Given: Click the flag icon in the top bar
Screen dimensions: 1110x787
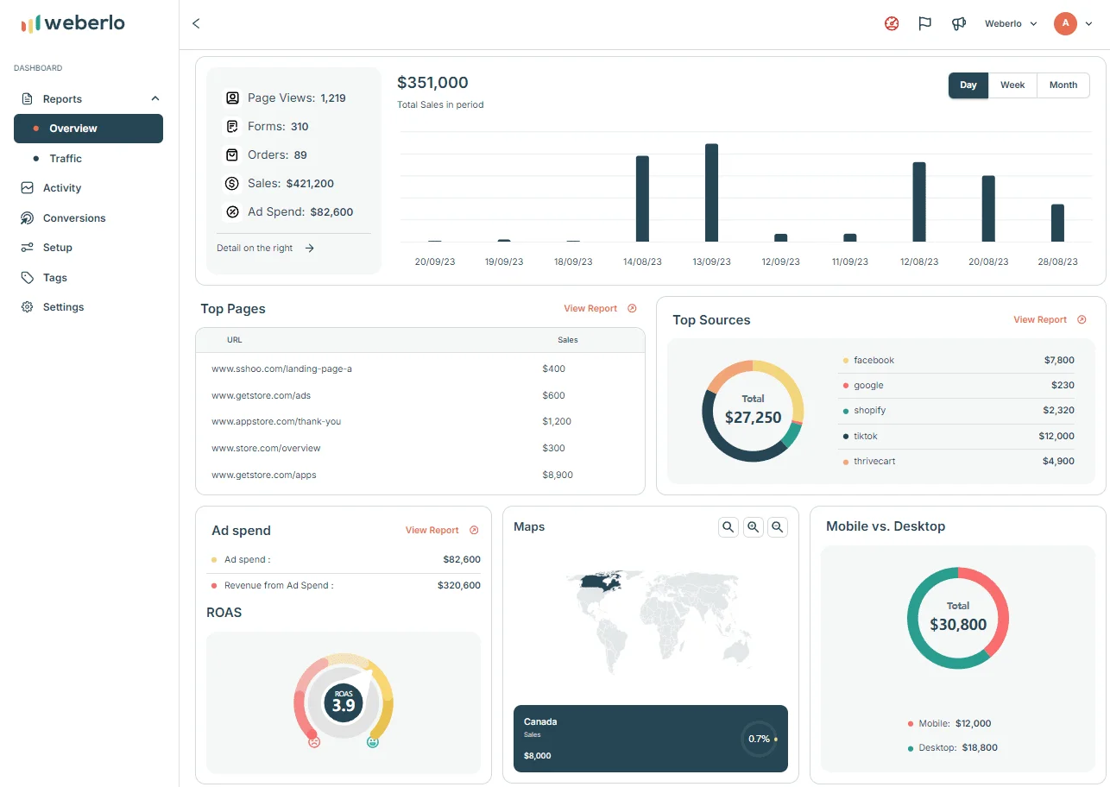Looking at the screenshot, I should pos(924,23).
